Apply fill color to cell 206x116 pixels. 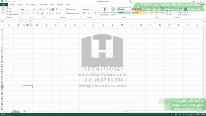click(x=38, y=13)
